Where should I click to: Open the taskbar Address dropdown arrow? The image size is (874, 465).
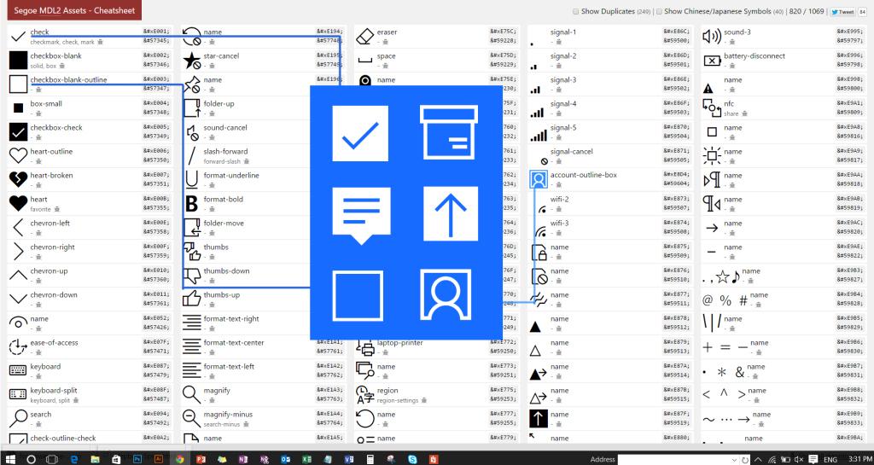click(735, 460)
